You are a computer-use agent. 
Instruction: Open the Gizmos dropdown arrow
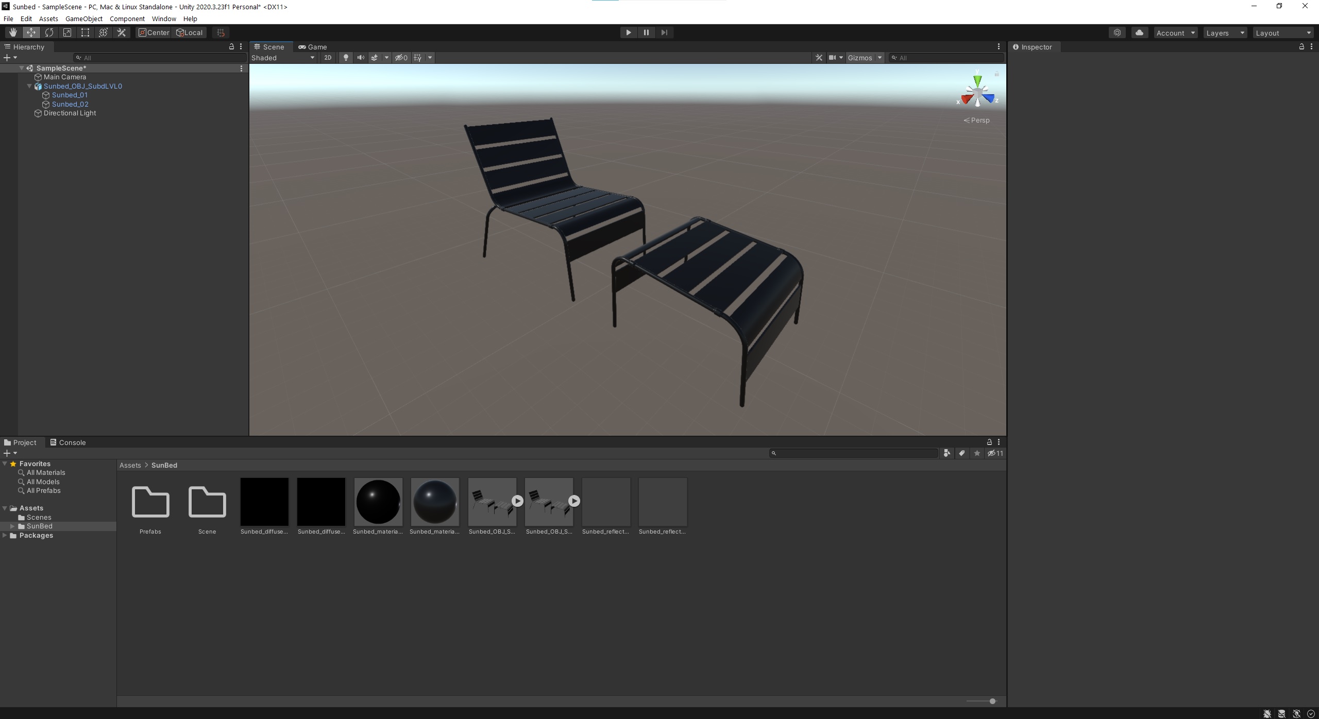pos(880,58)
